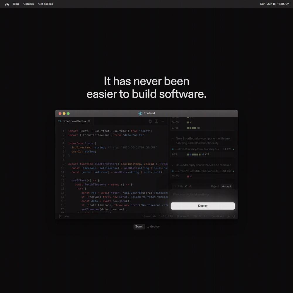Click the red 53-53 removal block
The image size is (293, 293).
[188, 177]
